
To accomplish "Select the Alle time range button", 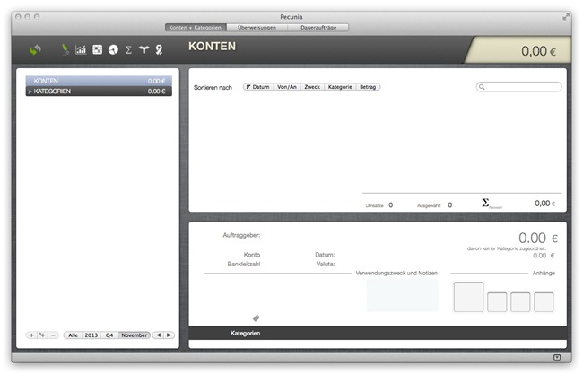I will pos(73,335).
